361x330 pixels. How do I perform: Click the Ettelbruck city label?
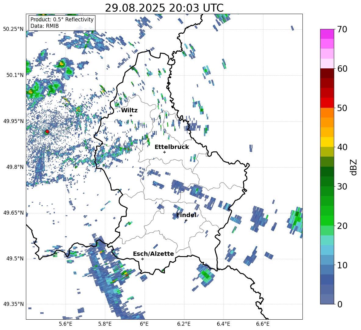pos(172,147)
